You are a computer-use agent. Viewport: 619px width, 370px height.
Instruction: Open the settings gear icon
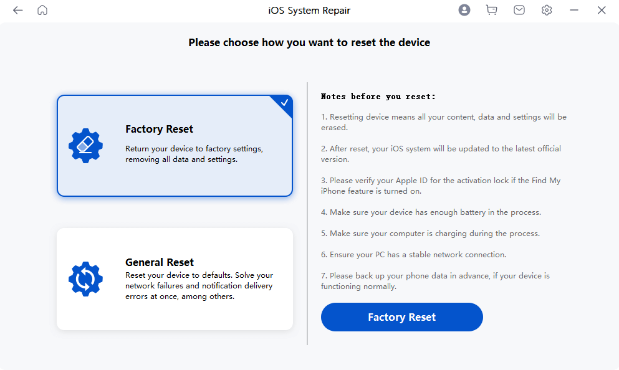pyautogui.click(x=547, y=10)
